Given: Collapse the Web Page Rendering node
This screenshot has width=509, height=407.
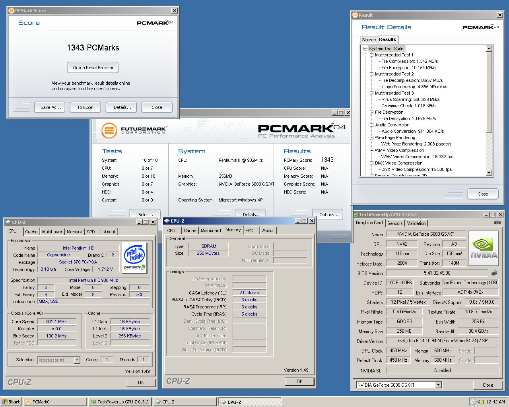Looking at the screenshot, I should (x=371, y=138).
